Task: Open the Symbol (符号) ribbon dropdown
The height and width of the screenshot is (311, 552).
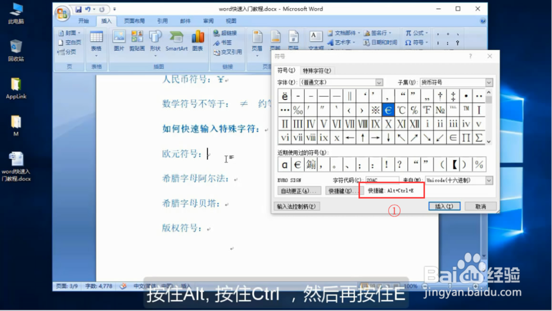Action: point(416,42)
